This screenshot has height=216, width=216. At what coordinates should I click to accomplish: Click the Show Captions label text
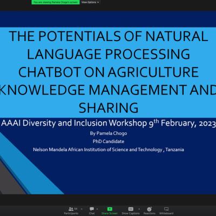[x=131, y=213]
